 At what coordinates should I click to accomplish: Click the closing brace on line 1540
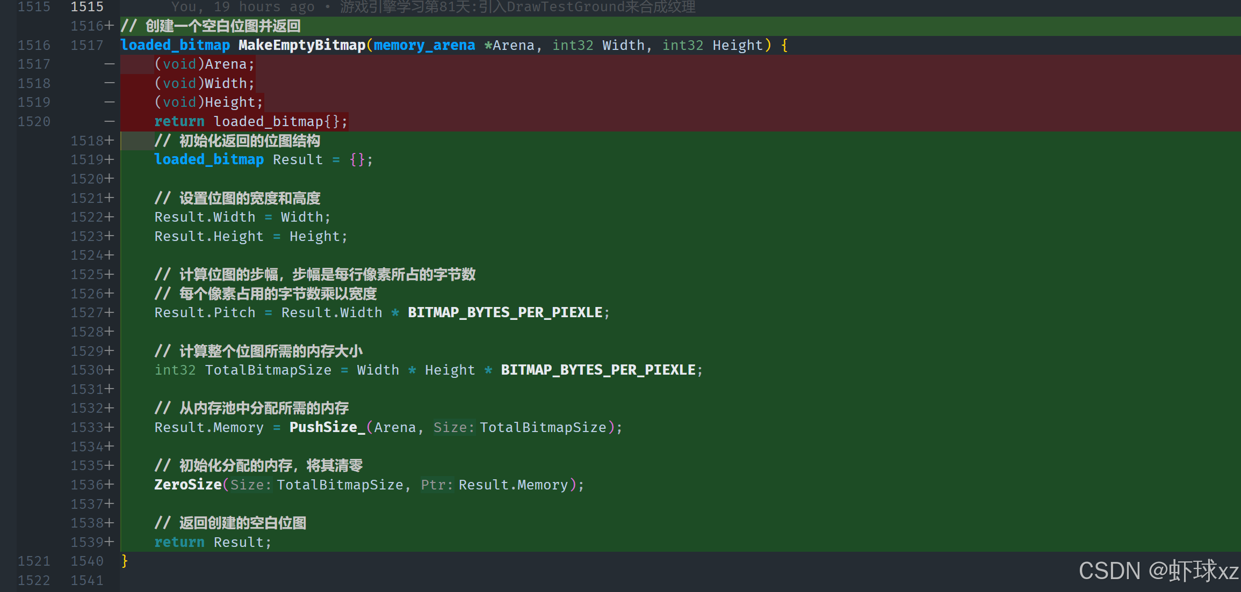[x=125, y=561]
